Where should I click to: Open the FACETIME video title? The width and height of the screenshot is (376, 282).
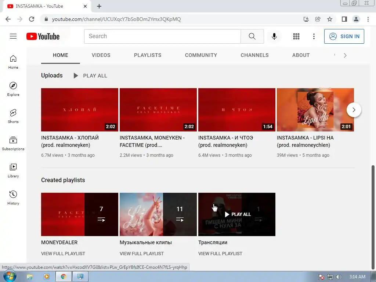152,141
